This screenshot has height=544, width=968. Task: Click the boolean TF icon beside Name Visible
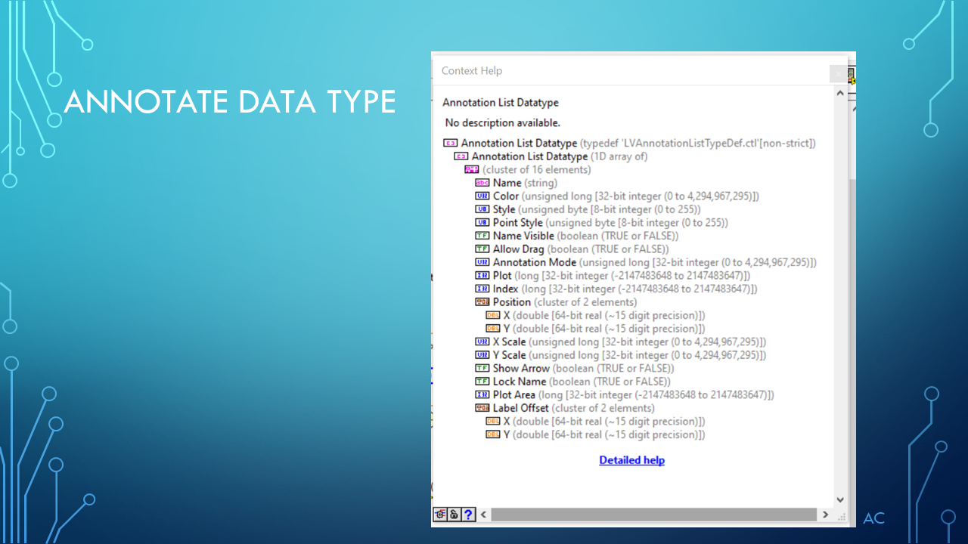(x=482, y=236)
